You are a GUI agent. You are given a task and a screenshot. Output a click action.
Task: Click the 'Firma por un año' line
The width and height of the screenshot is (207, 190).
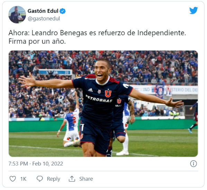[x=37, y=41]
